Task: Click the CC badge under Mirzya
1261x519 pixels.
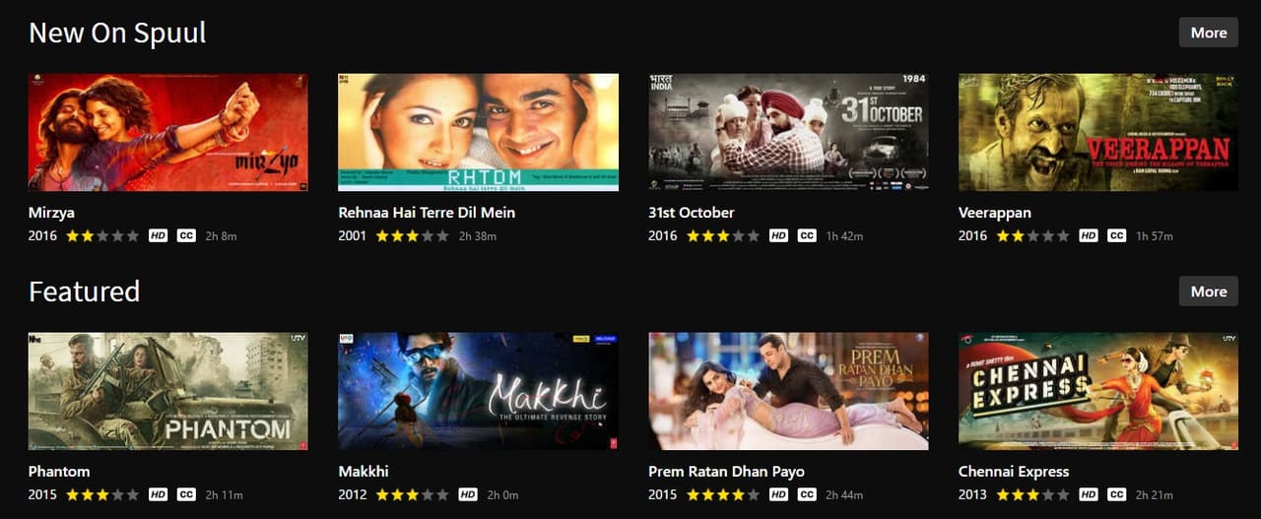Action: coord(186,235)
